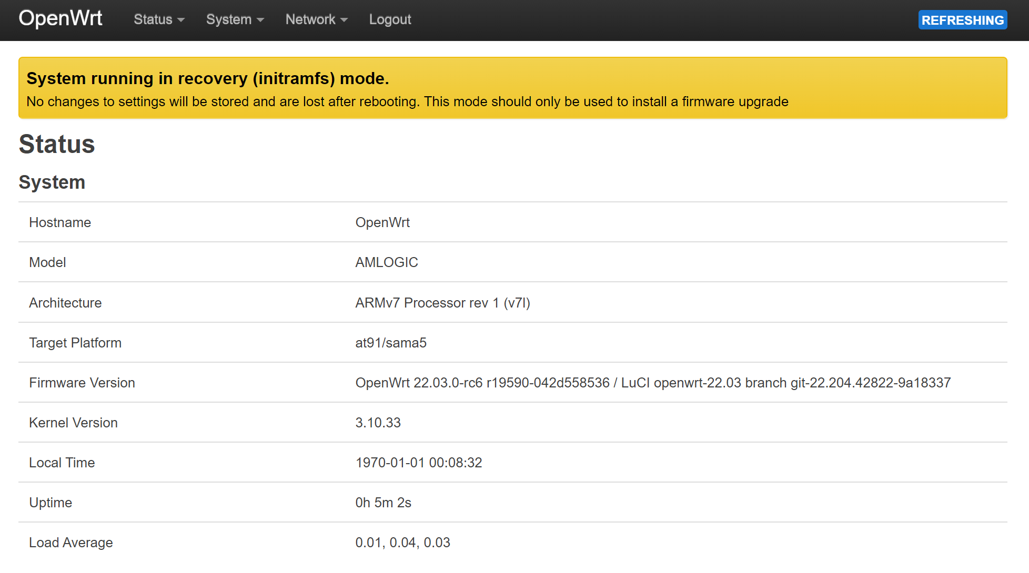The height and width of the screenshot is (573, 1029).
Task: Click the System section heading
Action: pyautogui.click(x=52, y=182)
